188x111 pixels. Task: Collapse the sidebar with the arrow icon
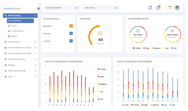tap(39, 9)
